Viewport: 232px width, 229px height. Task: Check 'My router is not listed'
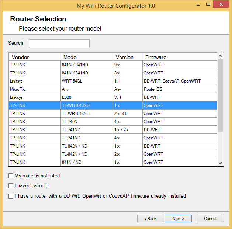coord(11,176)
